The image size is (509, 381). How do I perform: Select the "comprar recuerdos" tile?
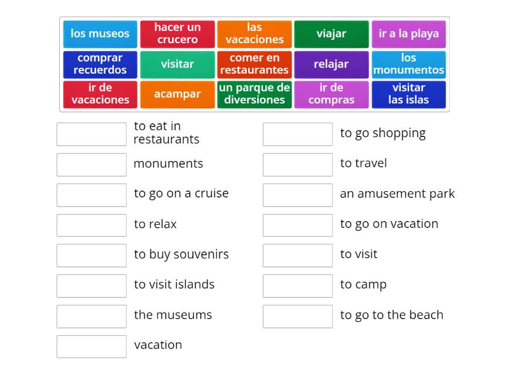[x=100, y=64]
